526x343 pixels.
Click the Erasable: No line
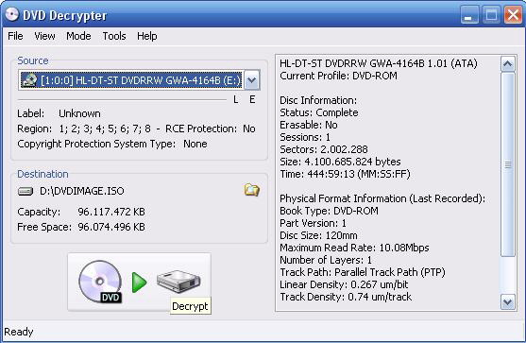coord(309,125)
